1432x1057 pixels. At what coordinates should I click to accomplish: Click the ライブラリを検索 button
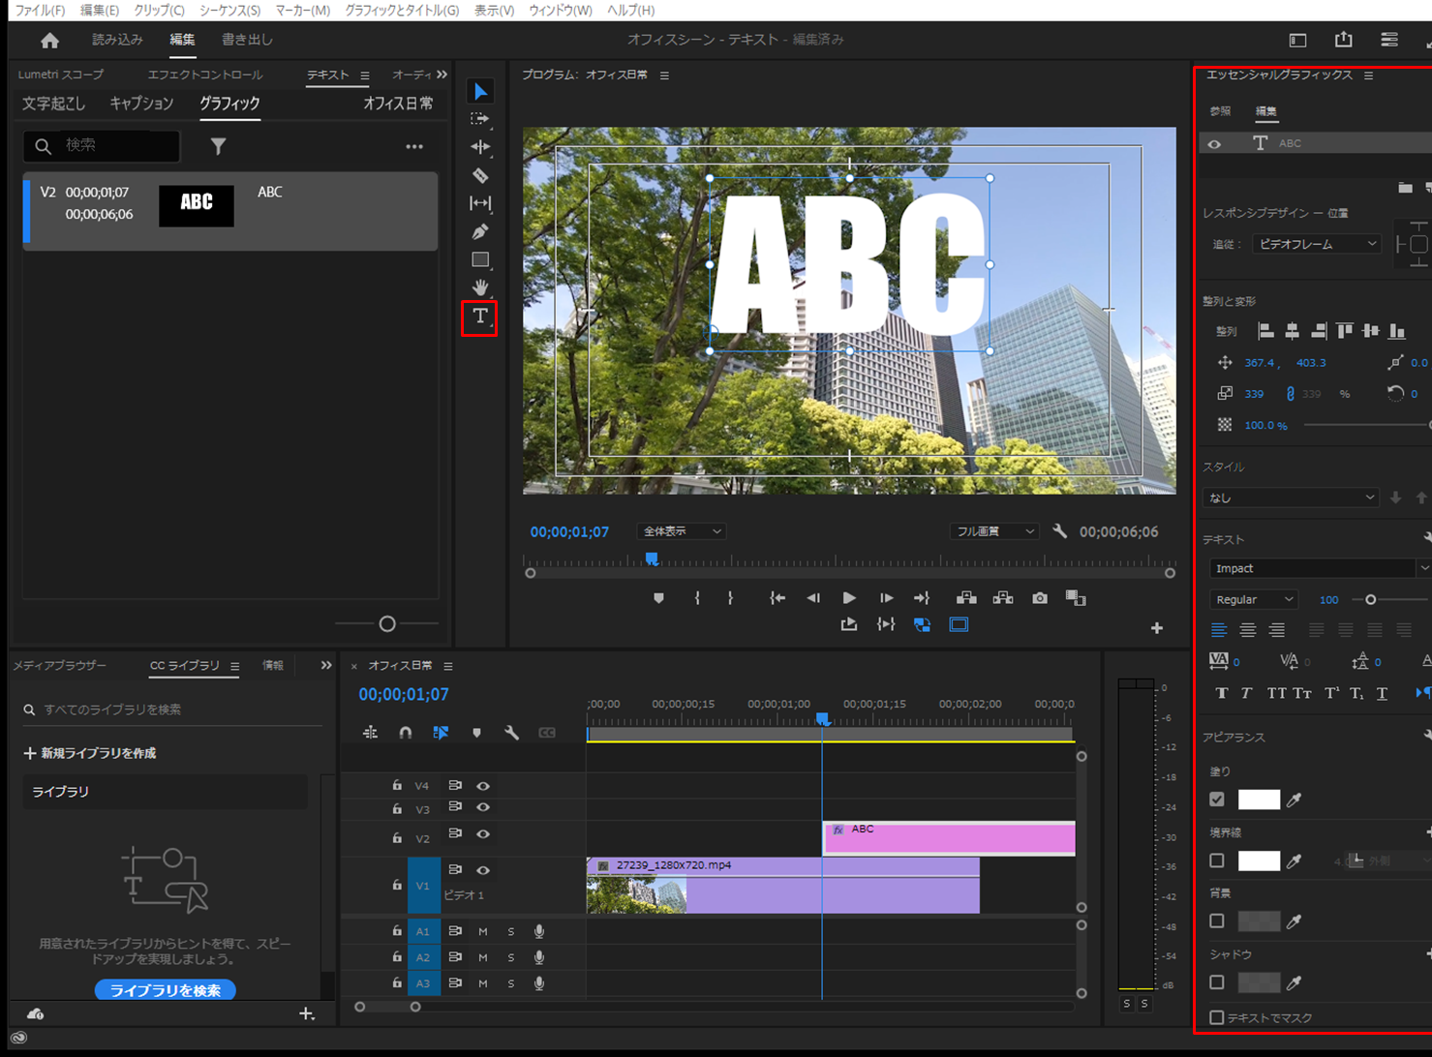[165, 990]
